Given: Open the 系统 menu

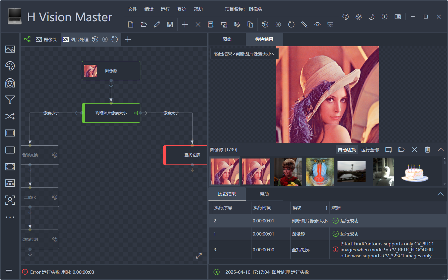Looking at the screenshot, I should click(182, 9).
